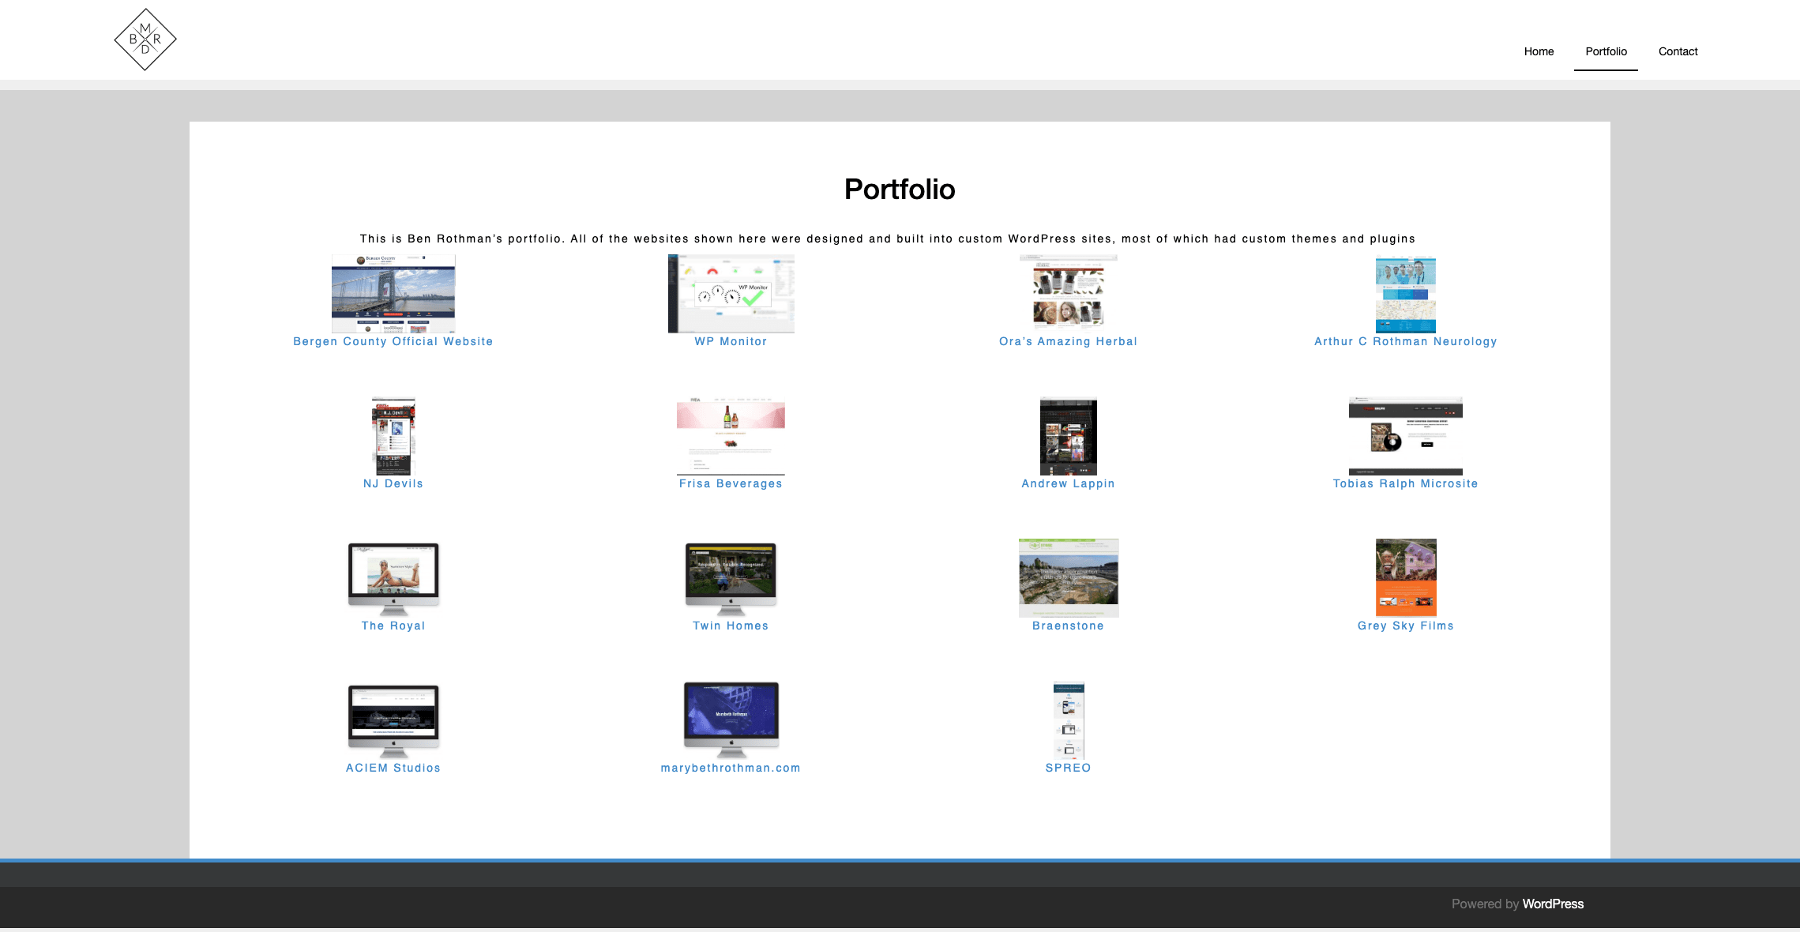Open the Bergen County website thumbnail
The image size is (1800, 932).
tap(393, 293)
